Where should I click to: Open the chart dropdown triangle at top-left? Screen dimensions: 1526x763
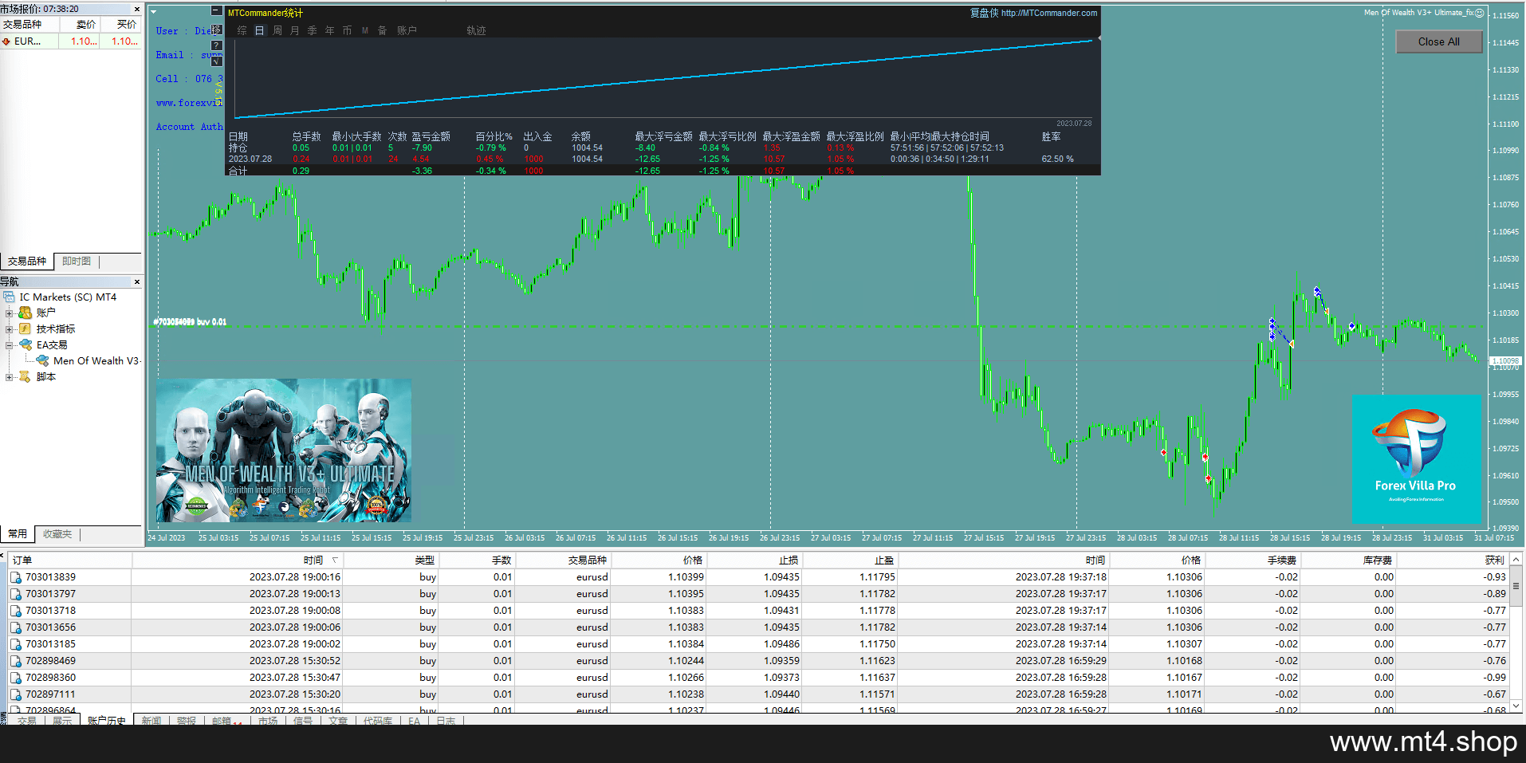[153, 12]
